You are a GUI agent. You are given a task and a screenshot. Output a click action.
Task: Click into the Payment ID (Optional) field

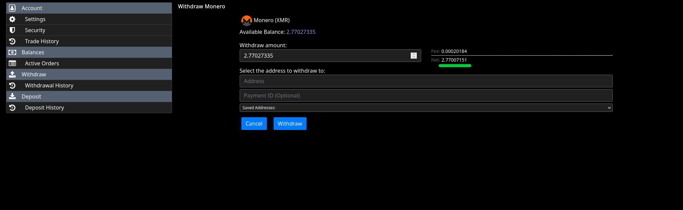click(x=426, y=95)
